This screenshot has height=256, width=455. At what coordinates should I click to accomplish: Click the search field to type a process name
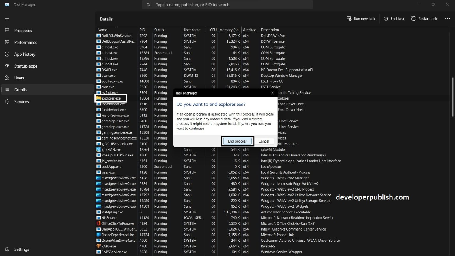227,4
